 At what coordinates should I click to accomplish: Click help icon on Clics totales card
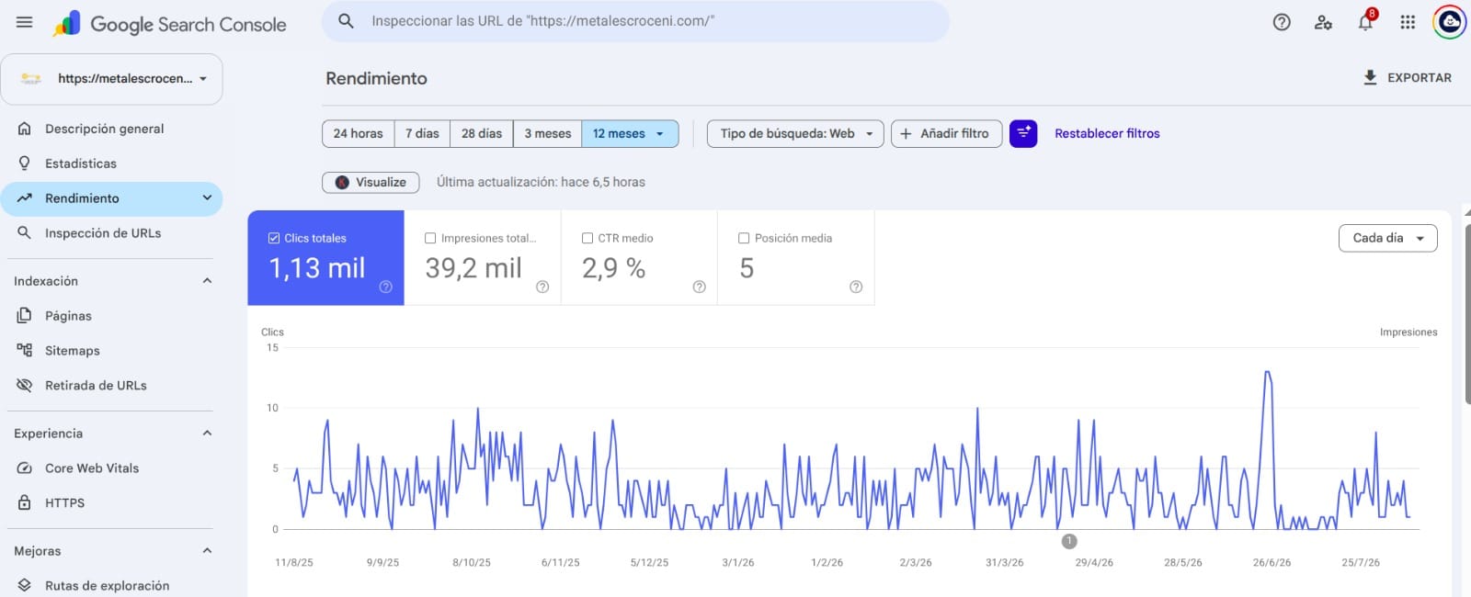coord(386,287)
